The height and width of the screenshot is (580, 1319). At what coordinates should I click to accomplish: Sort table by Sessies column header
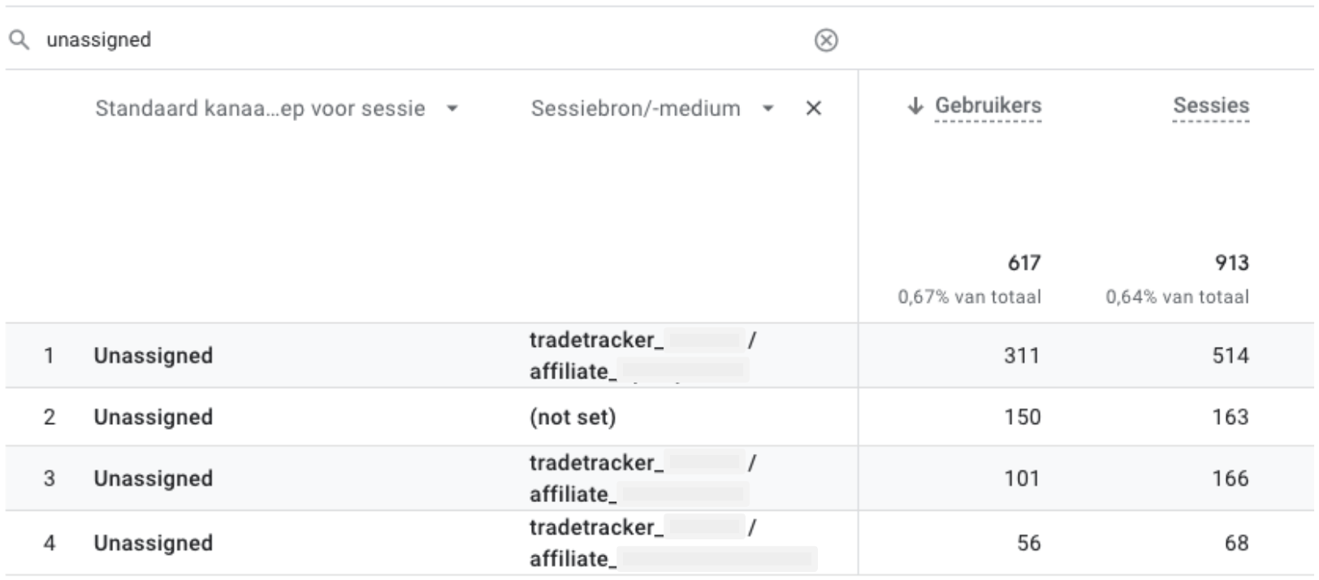[x=1210, y=106]
